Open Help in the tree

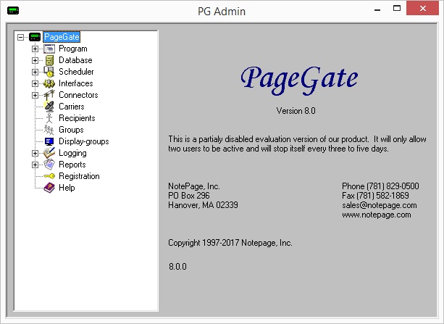pos(67,188)
